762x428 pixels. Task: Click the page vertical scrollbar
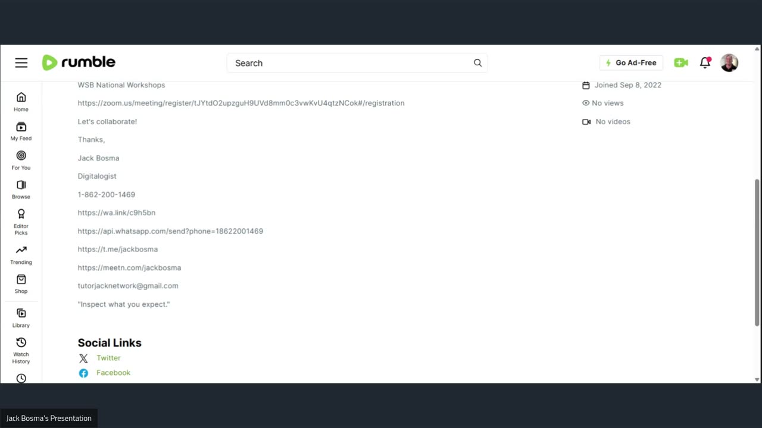(757, 252)
